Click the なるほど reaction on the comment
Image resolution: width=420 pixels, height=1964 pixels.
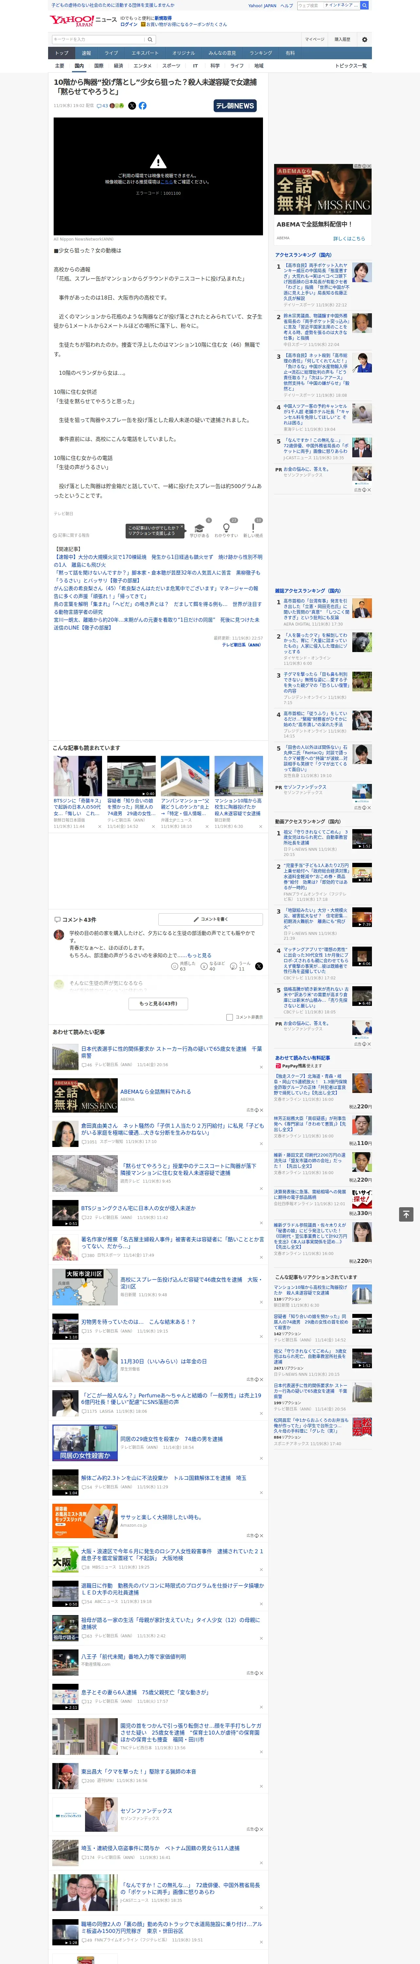213,966
